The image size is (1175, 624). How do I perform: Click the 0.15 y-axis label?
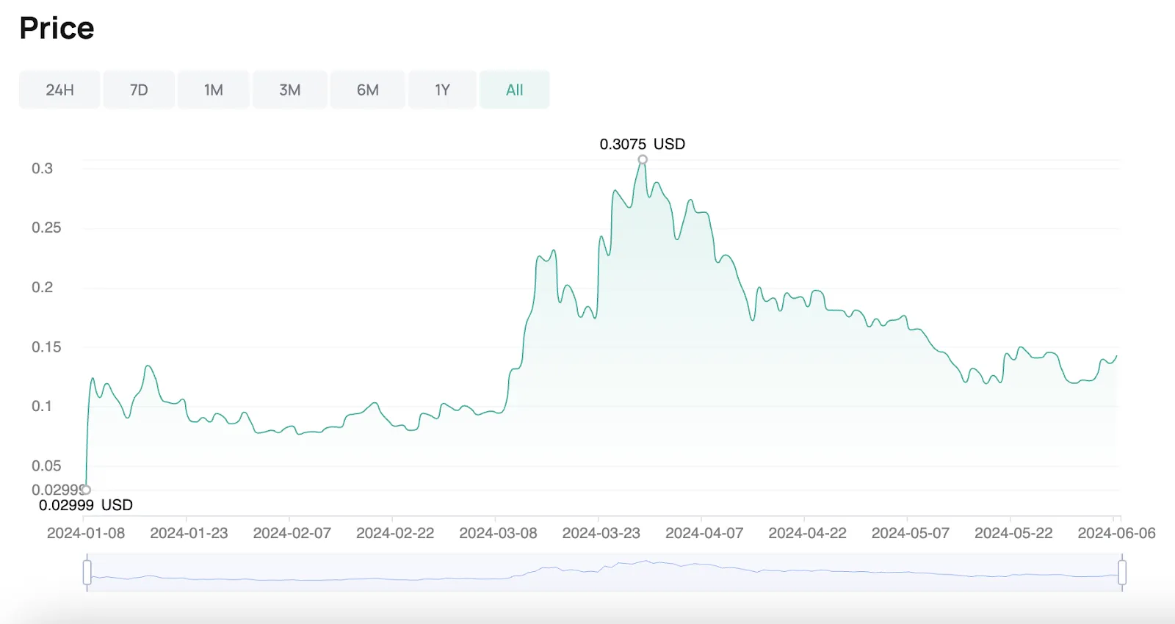click(x=46, y=347)
